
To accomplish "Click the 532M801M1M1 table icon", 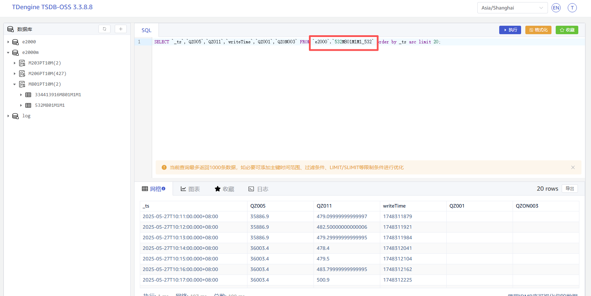I will point(28,105).
